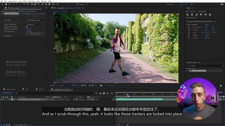This screenshot has height=126, width=225.
Task: Select the Pen tool
Action: pos(35,5)
